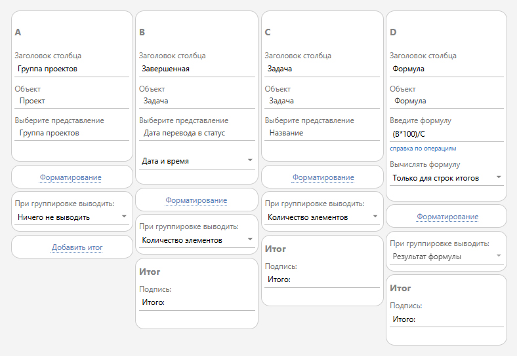Edit the Итого: caption field in column B
Screen dimensions: 517x356
point(197,303)
